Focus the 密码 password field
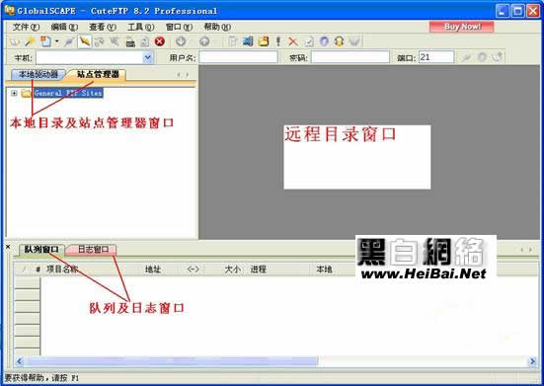Viewport: 544px width, 386px height. pyautogui.click(x=350, y=57)
